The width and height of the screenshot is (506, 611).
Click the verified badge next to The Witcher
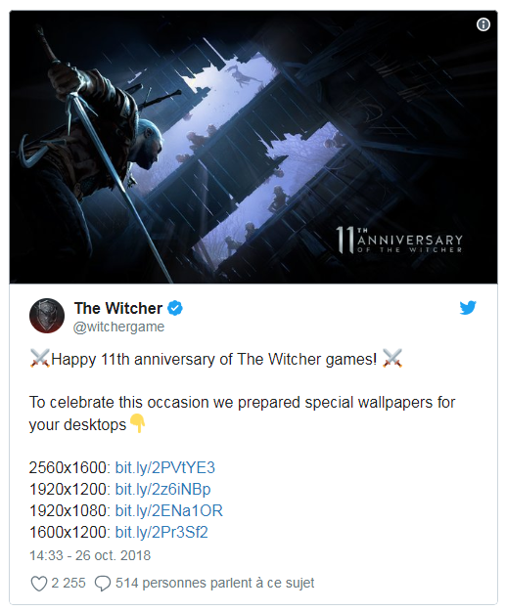175,308
